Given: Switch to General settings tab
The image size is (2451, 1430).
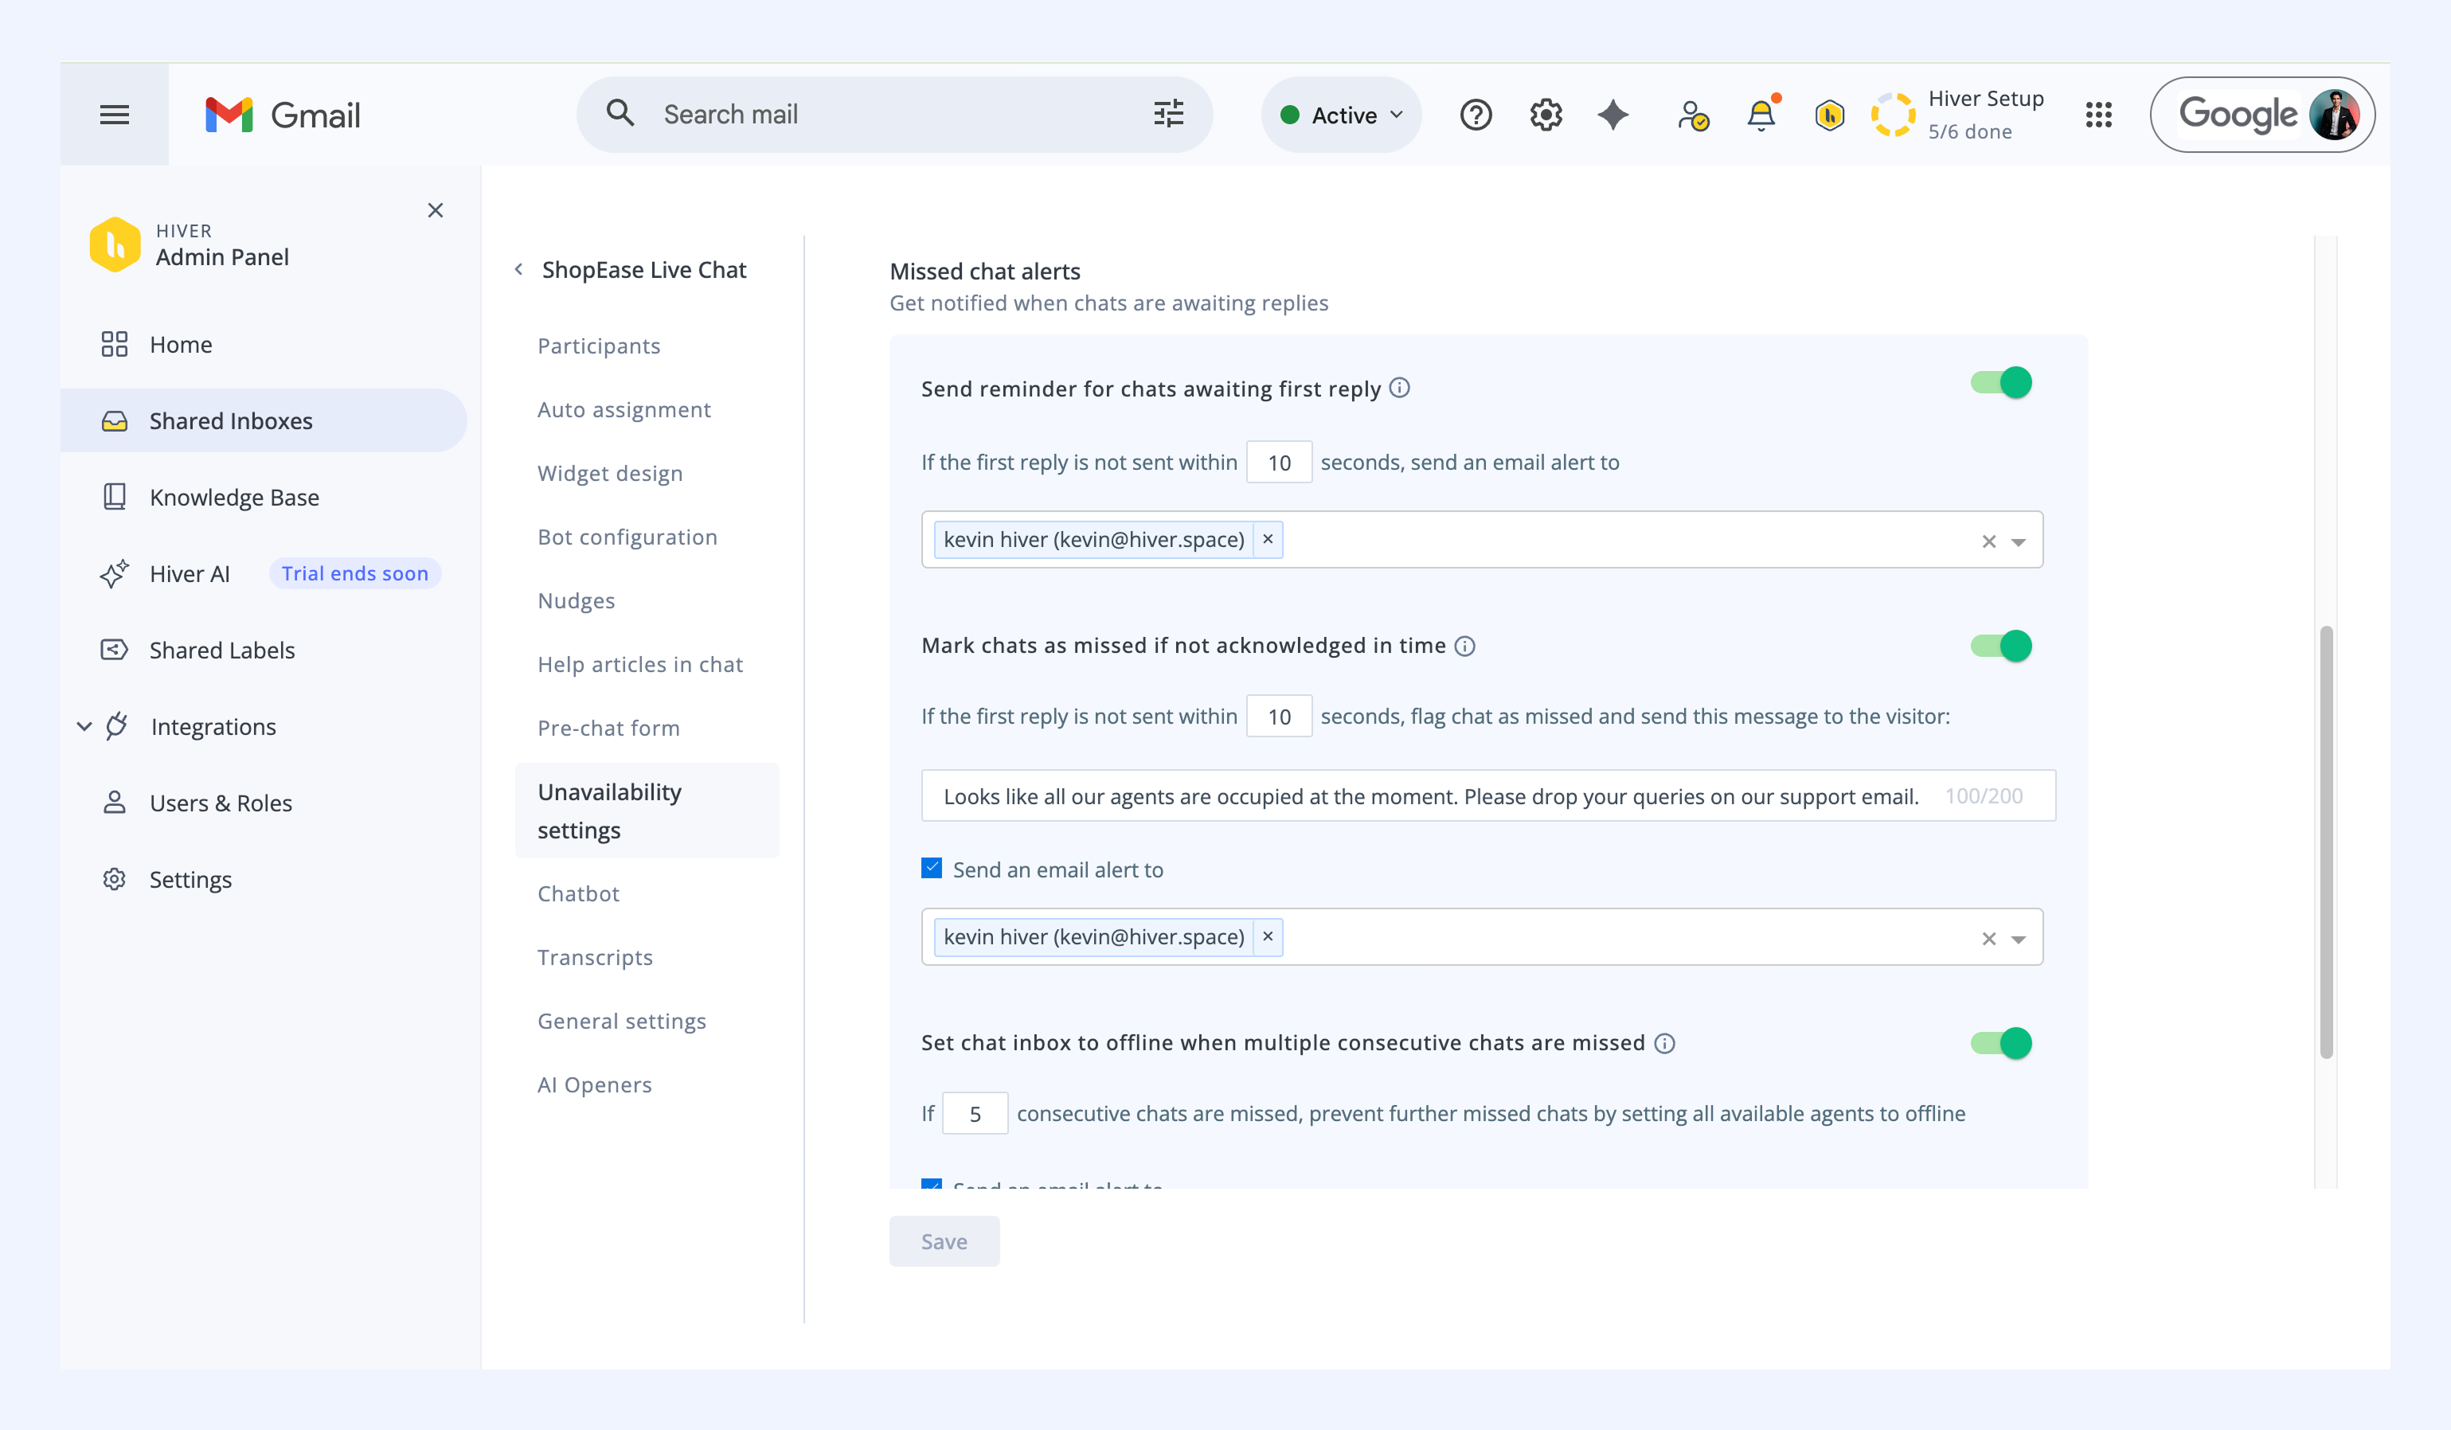Looking at the screenshot, I should tap(621, 1021).
